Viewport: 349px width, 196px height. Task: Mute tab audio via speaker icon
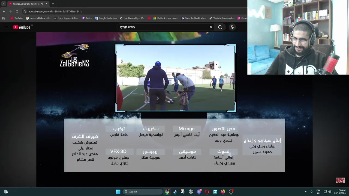point(42,4)
